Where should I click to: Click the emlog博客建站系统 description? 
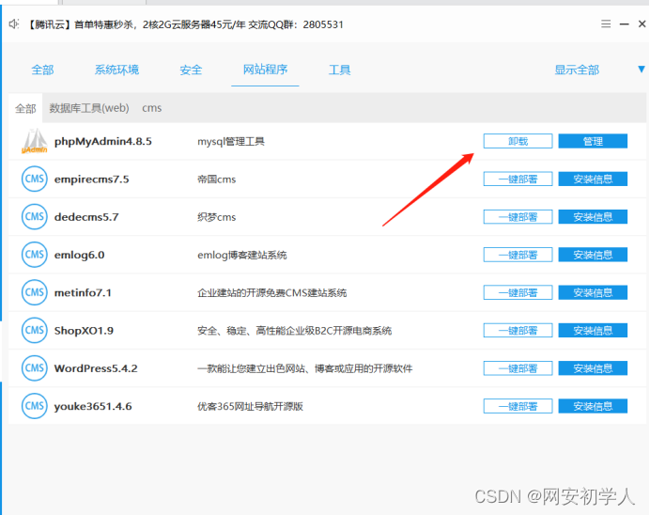241,255
